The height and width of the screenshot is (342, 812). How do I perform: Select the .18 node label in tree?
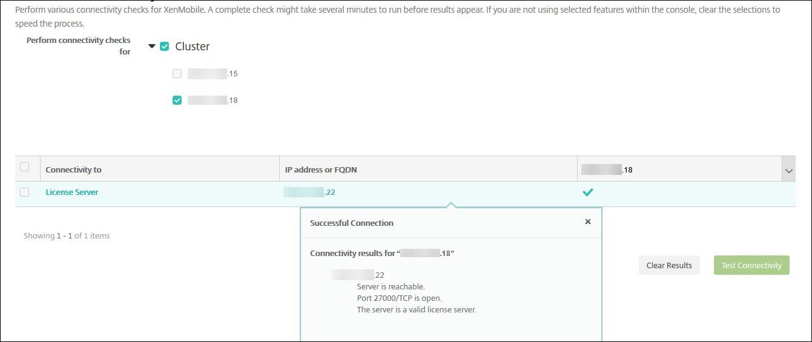coord(213,100)
